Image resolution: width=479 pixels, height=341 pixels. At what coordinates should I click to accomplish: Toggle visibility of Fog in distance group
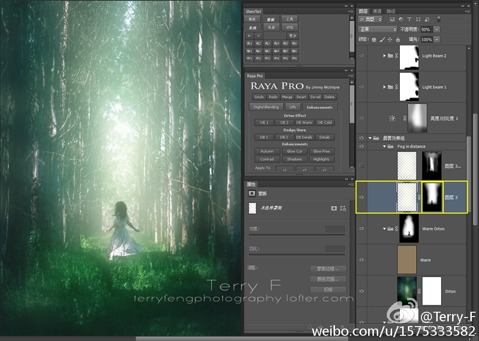(x=362, y=146)
